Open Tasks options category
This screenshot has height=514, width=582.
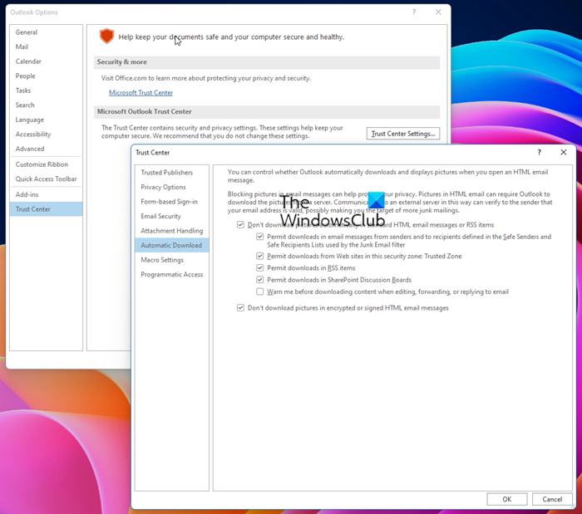pos(46,91)
